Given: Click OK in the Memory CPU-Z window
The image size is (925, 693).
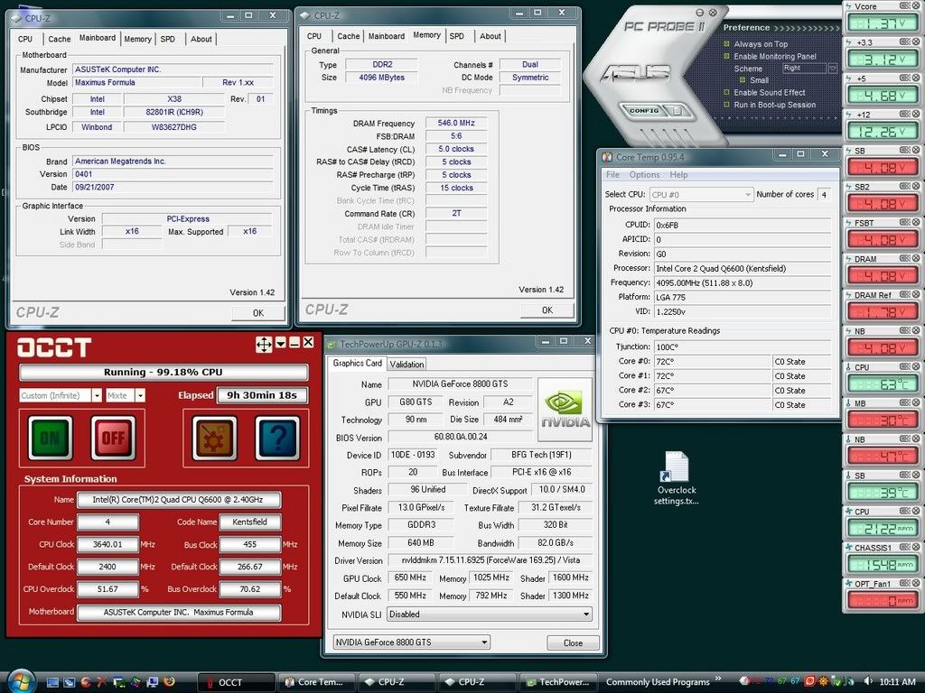Looking at the screenshot, I should tap(547, 310).
